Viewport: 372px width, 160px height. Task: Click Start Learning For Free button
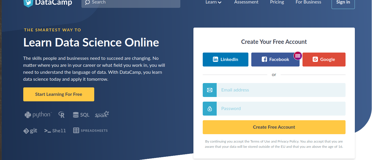pos(59,94)
